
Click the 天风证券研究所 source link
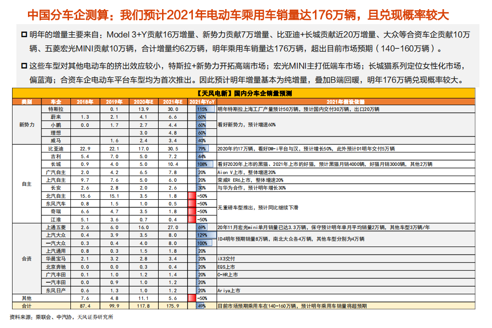click(x=95, y=317)
